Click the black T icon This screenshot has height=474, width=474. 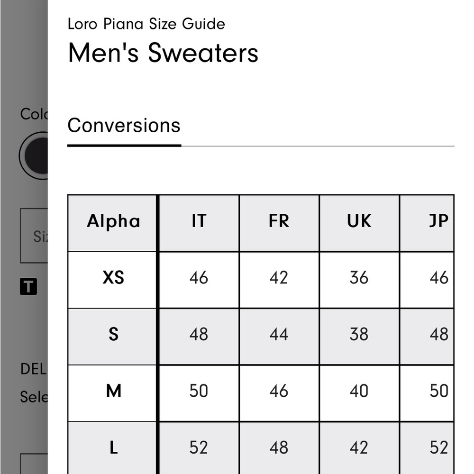tap(28, 286)
